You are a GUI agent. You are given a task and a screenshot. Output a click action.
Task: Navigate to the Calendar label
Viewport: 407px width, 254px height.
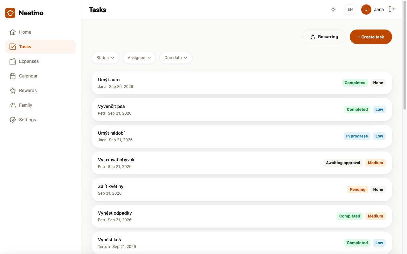(28, 76)
